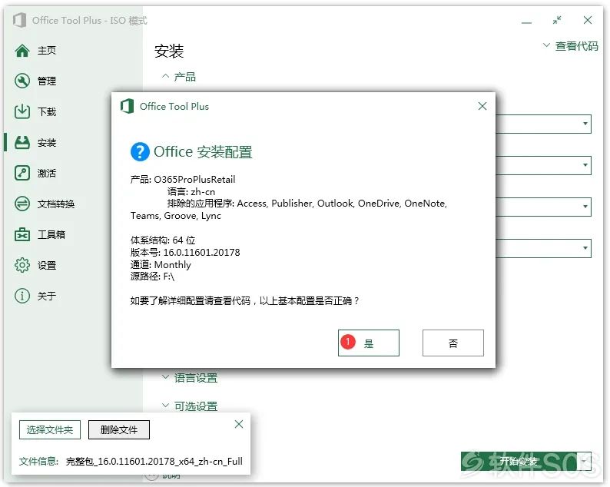The width and height of the screenshot is (610, 487).
Task: Go to 下载 (Download) menu label
Action: pyautogui.click(x=47, y=111)
